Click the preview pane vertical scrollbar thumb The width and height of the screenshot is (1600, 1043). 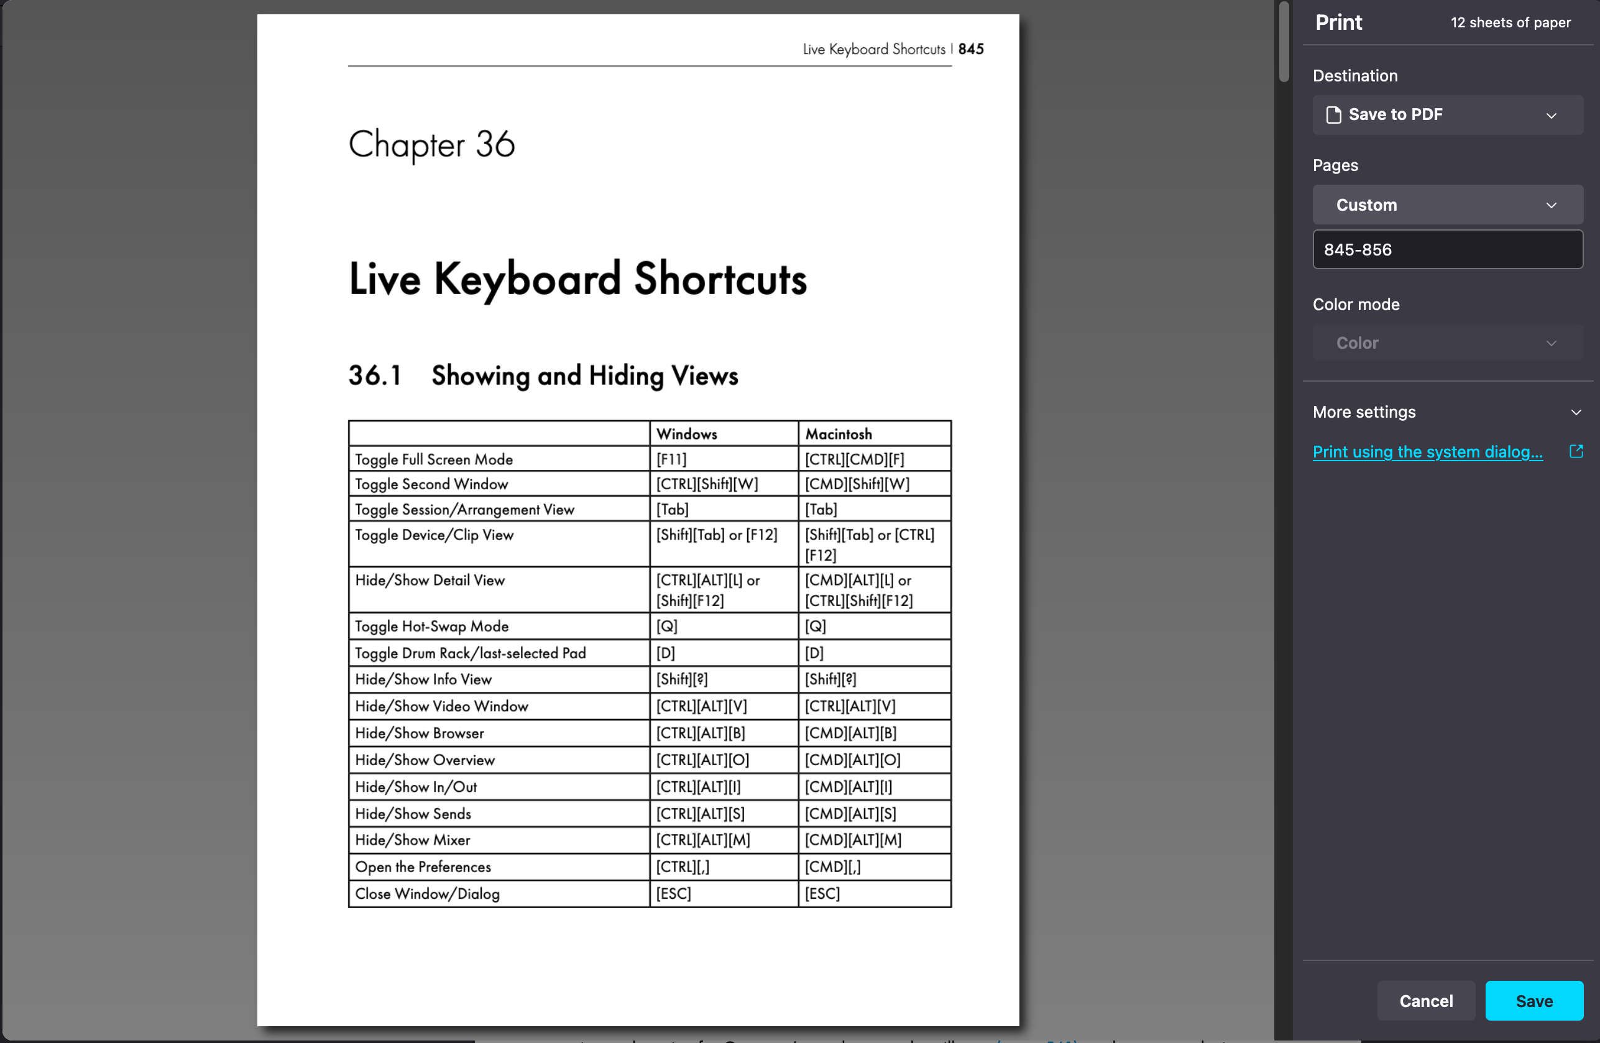[1284, 42]
